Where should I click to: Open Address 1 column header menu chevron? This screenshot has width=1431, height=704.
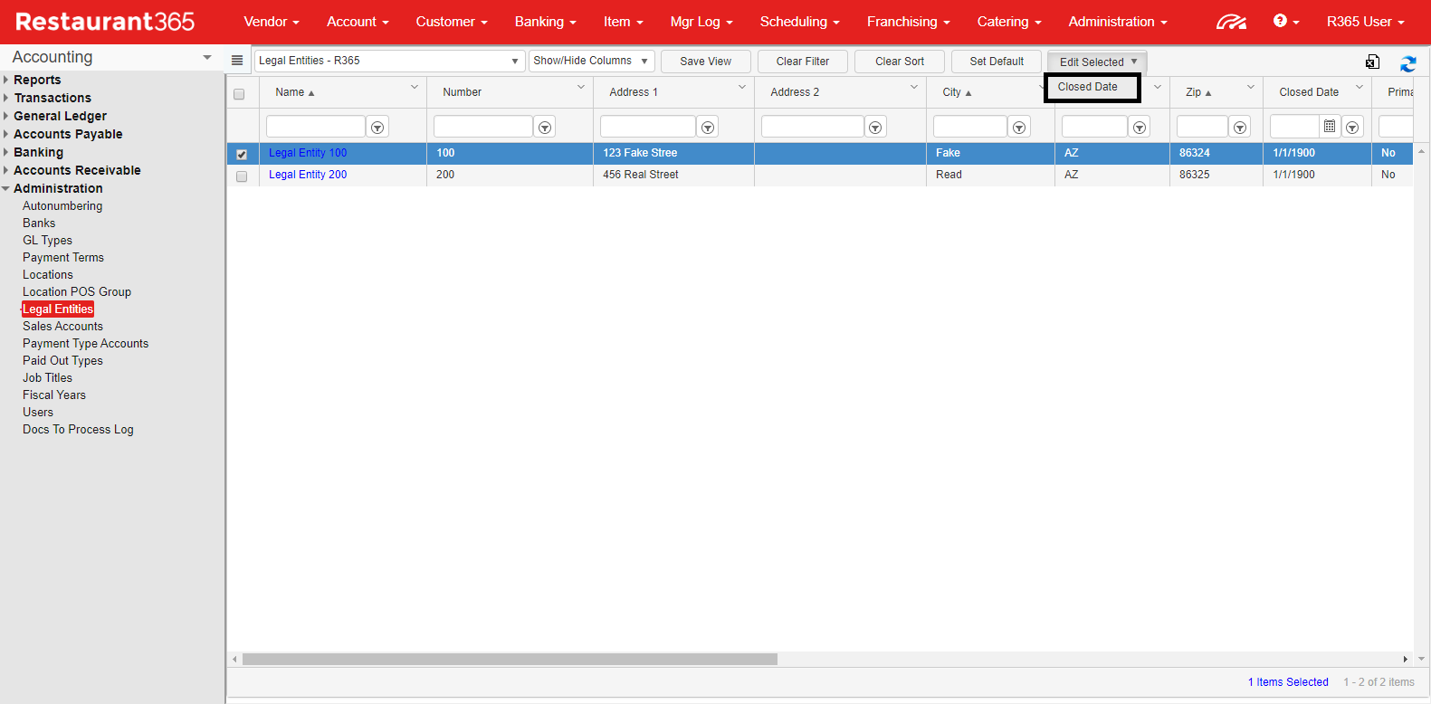(x=742, y=87)
